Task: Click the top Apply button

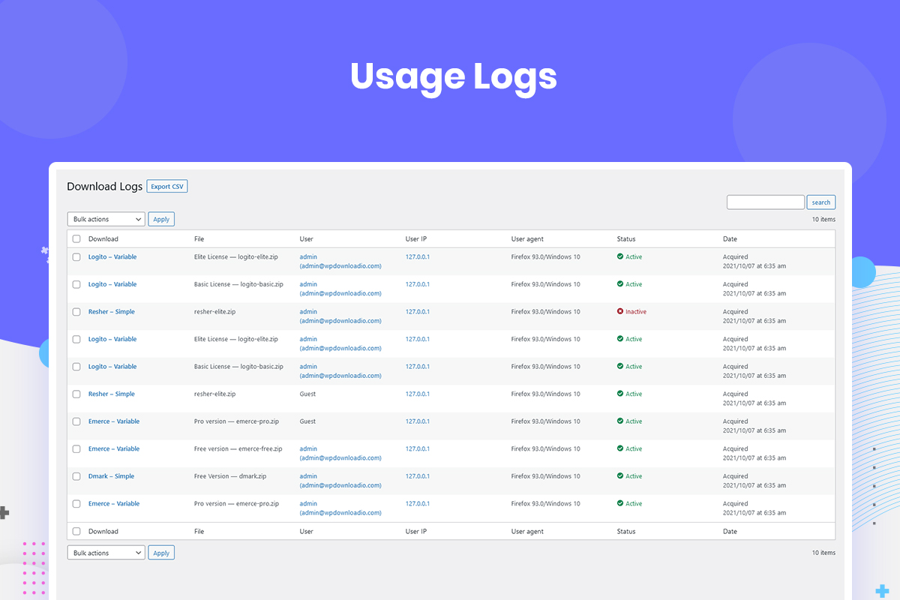Action: pyautogui.click(x=161, y=219)
